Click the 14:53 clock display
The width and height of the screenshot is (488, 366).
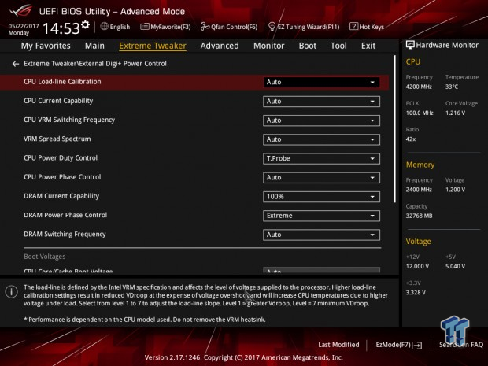(x=61, y=28)
